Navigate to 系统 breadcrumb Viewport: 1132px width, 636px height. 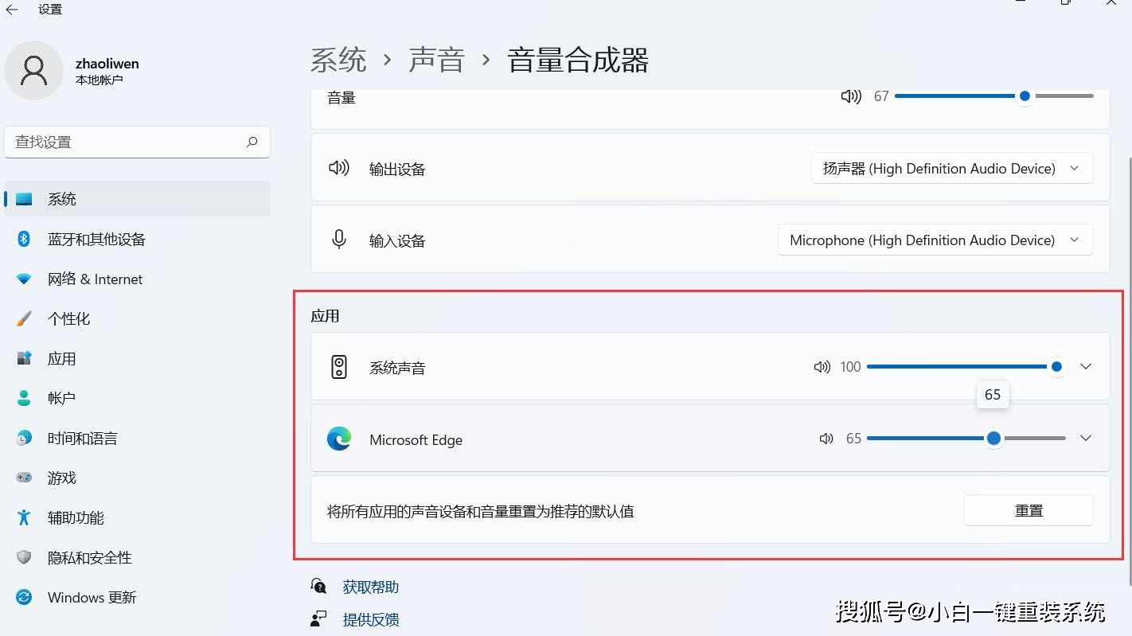coord(338,60)
